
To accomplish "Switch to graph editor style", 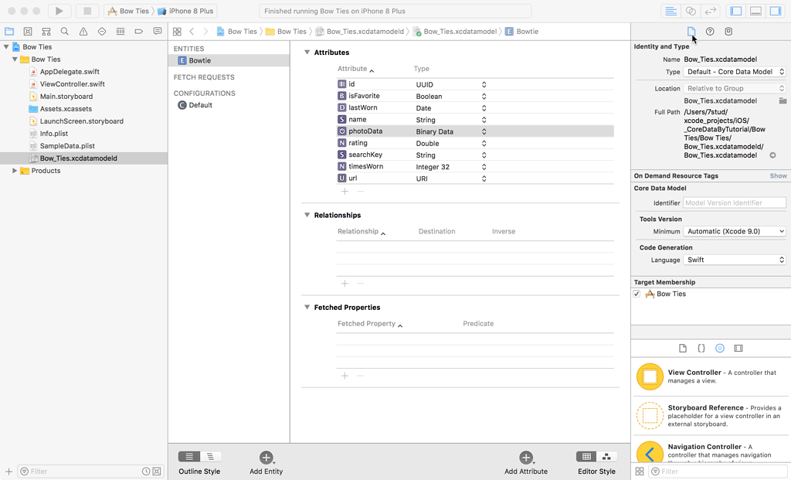I will point(606,457).
